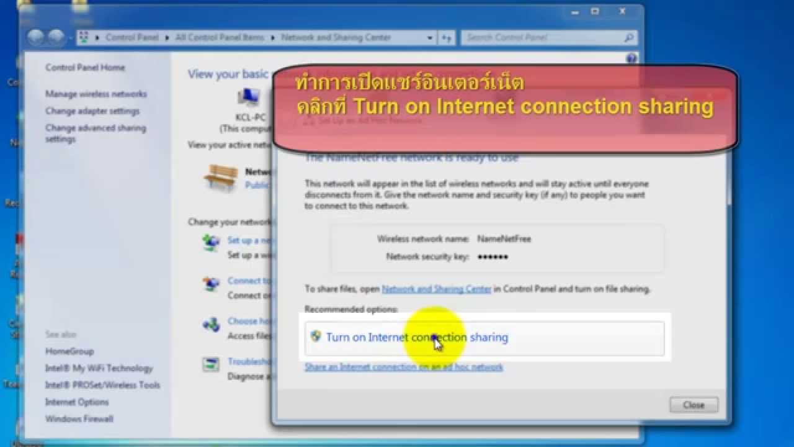Click the park bench network icon
This screenshot has width=794, height=447.
click(221, 178)
